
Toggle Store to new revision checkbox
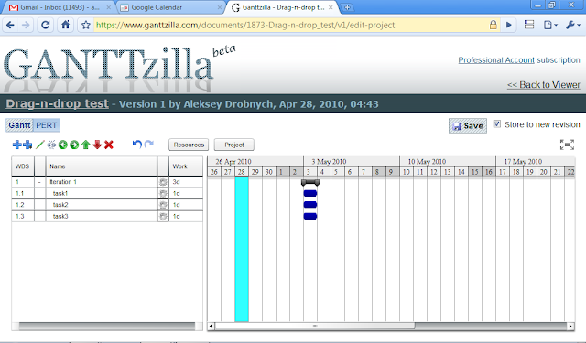coord(496,123)
